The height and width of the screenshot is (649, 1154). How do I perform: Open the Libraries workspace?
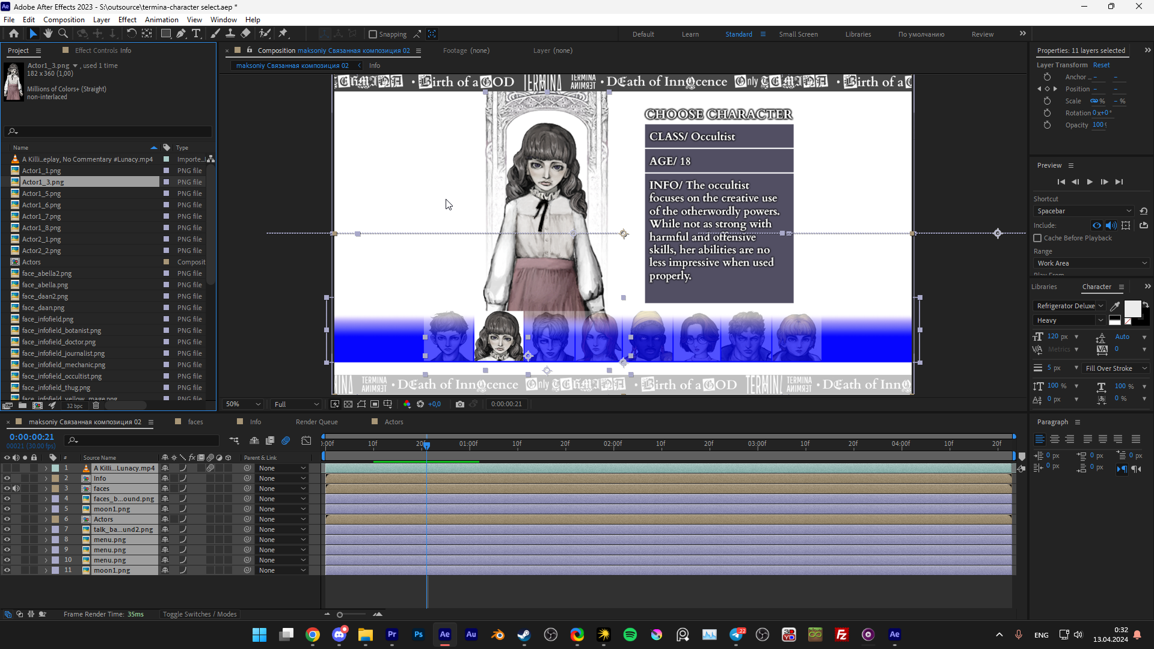pyautogui.click(x=858, y=34)
